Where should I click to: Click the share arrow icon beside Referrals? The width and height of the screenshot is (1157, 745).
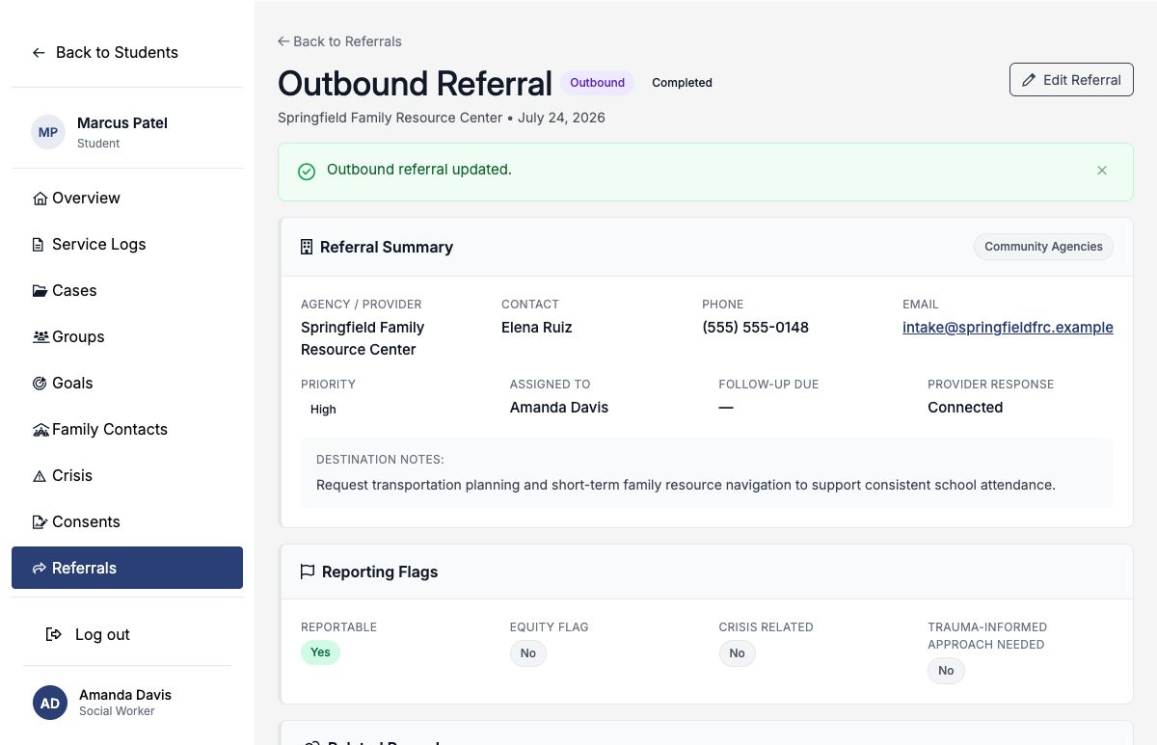click(40, 569)
